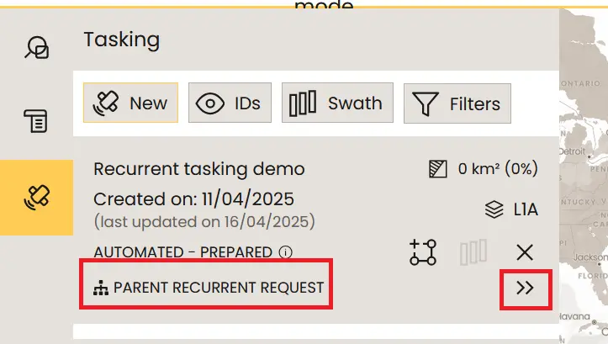Click the 0 km² (0%) coverage text

497,168
